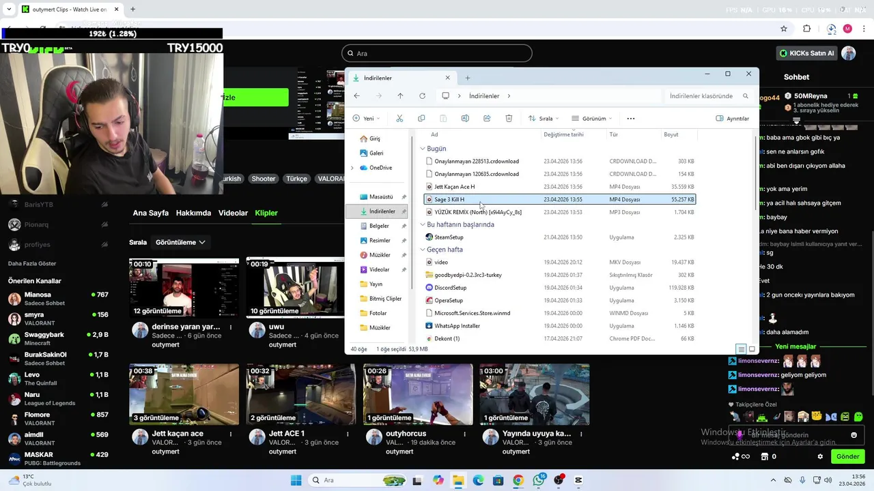Open options menu for uwu clip
Image resolution: width=874 pixels, height=491 pixels.
(x=348, y=327)
